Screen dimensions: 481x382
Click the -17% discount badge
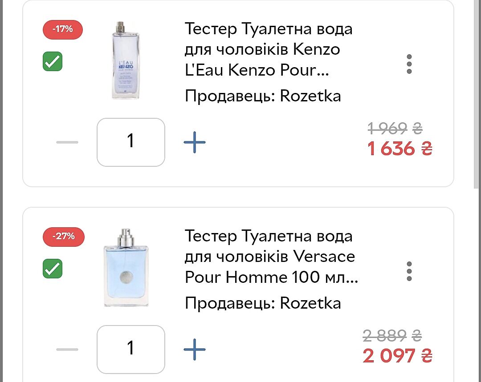(x=63, y=30)
